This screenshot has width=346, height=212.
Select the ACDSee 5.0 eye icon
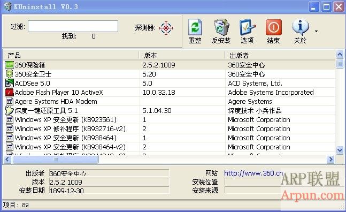coord(10,83)
